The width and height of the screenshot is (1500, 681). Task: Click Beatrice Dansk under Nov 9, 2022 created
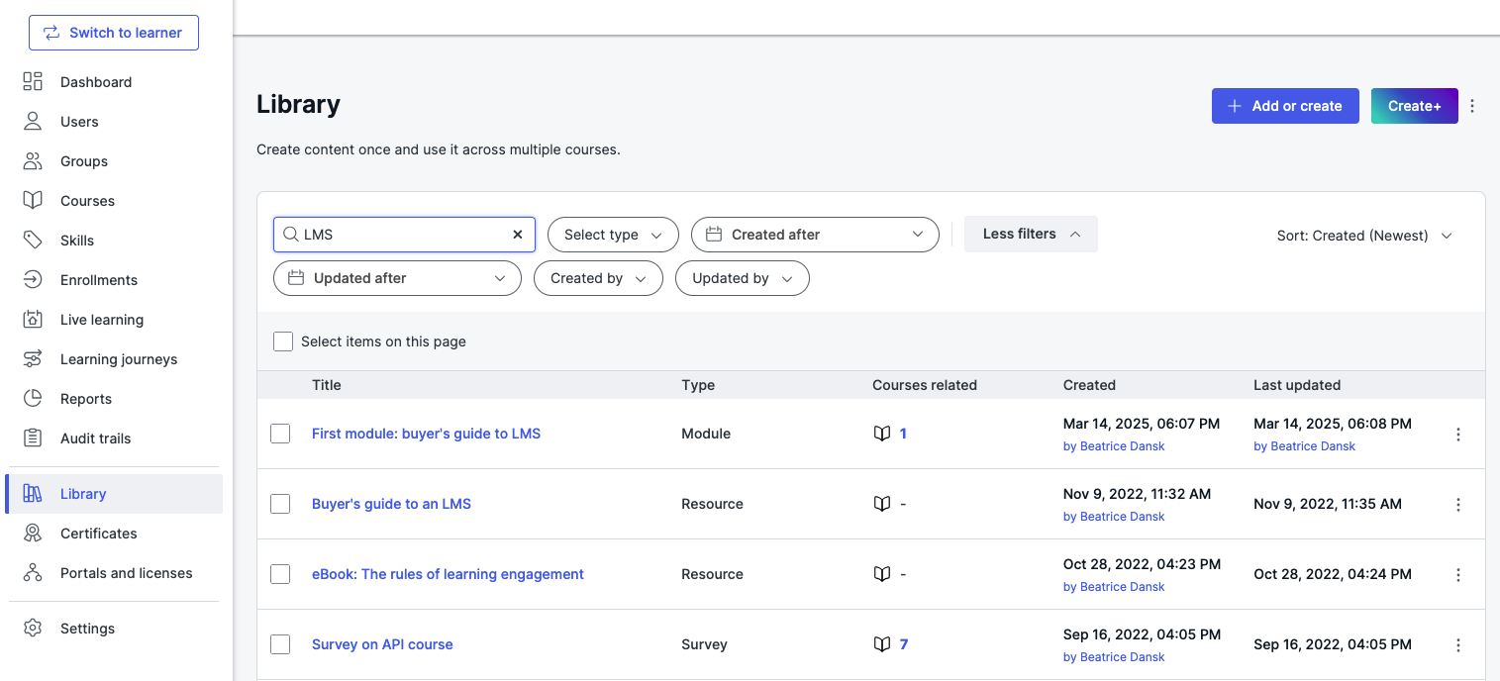pos(1123,517)
